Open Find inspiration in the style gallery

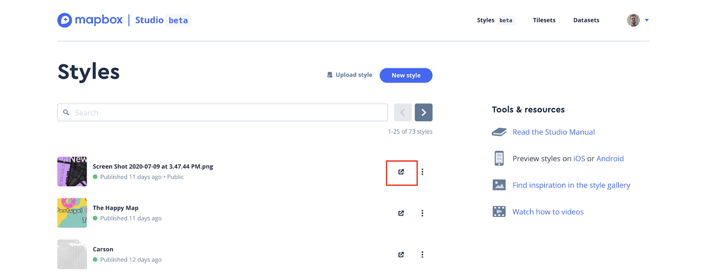coord(571,185)
